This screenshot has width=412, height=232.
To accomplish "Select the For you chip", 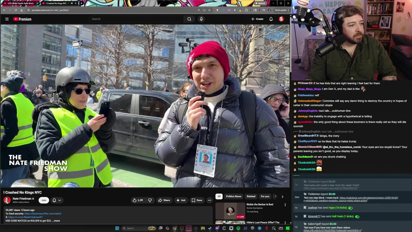I will 265,196.
